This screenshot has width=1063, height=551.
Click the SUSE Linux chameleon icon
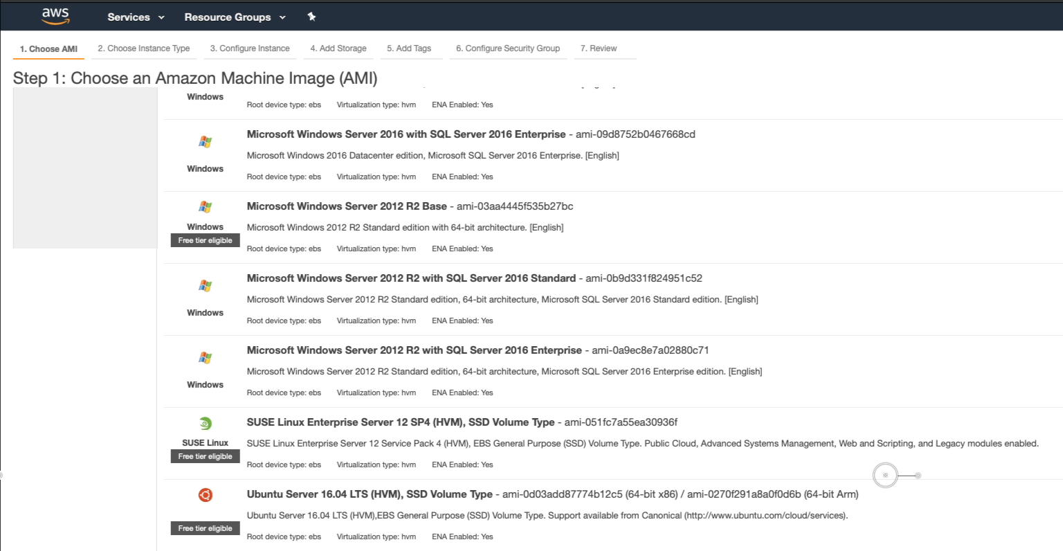pyautogui.click(x=205, y=424)
